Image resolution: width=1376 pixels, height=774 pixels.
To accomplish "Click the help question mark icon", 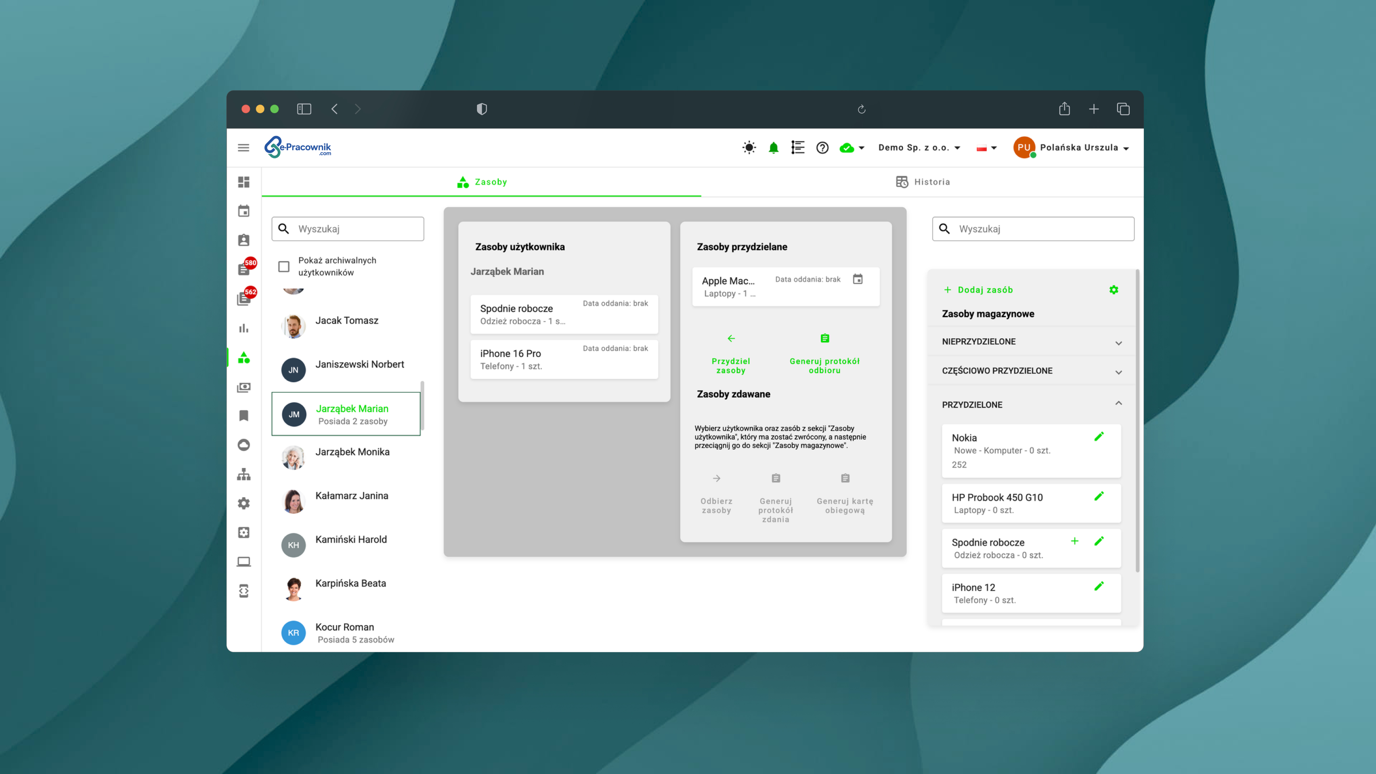I will pyautogui.click(x=822, y=147).
